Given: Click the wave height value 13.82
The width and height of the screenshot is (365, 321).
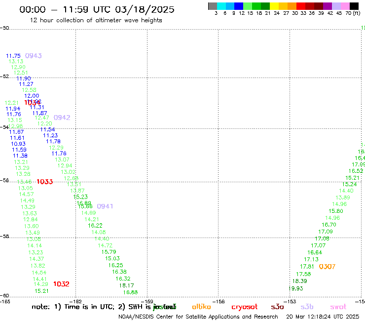Looking at the screenshot, I should pyautogui.click(x=37, y=266).
